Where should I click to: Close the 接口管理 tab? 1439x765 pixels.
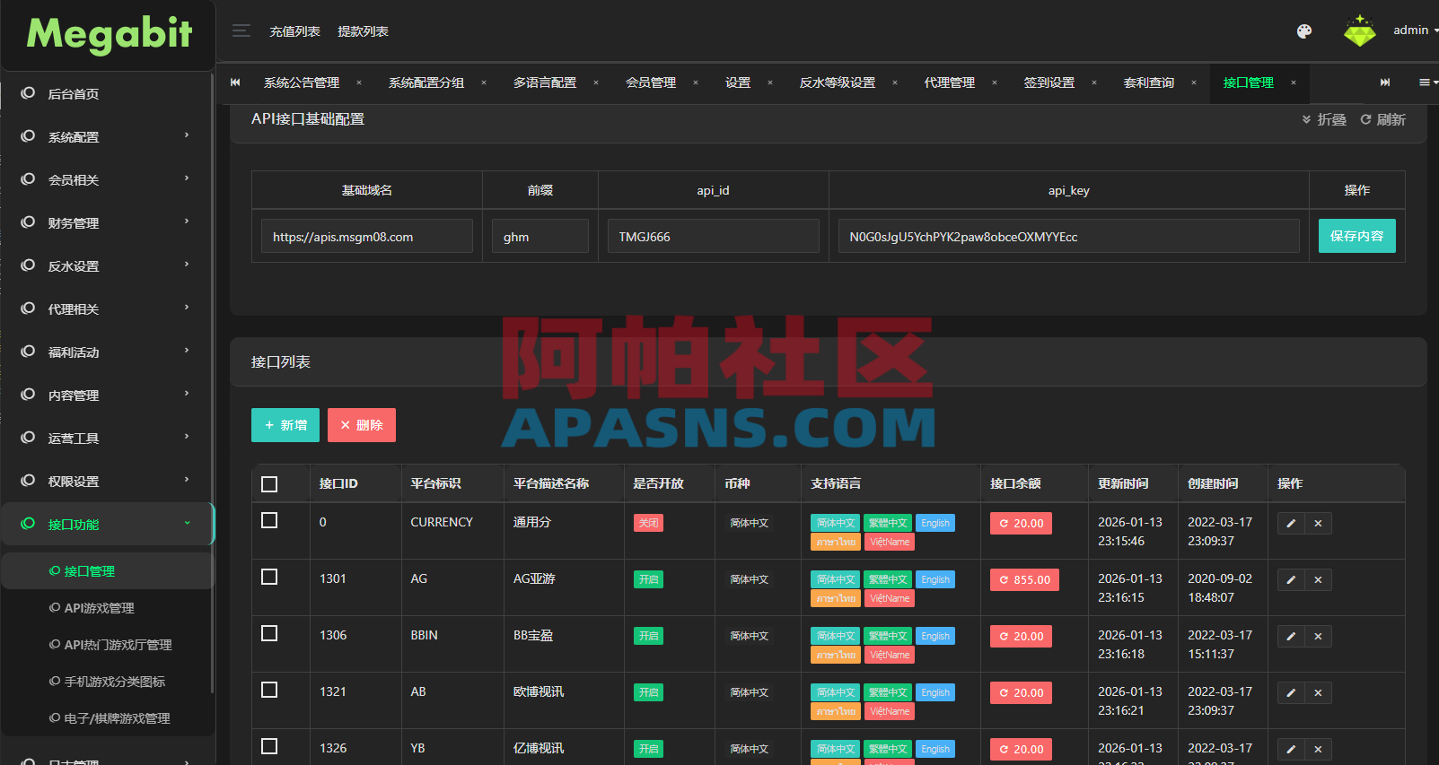1294,83
